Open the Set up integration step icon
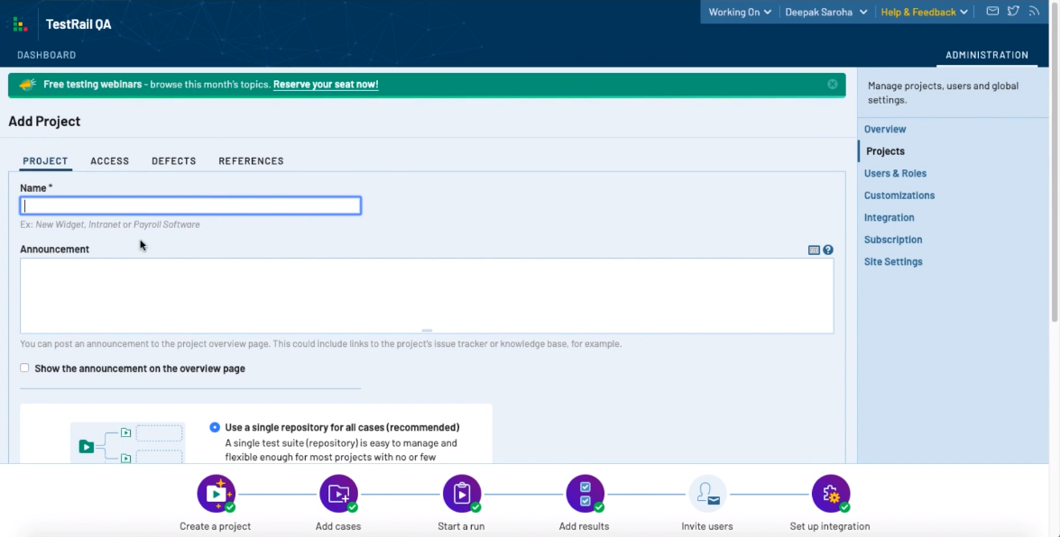 830,494
